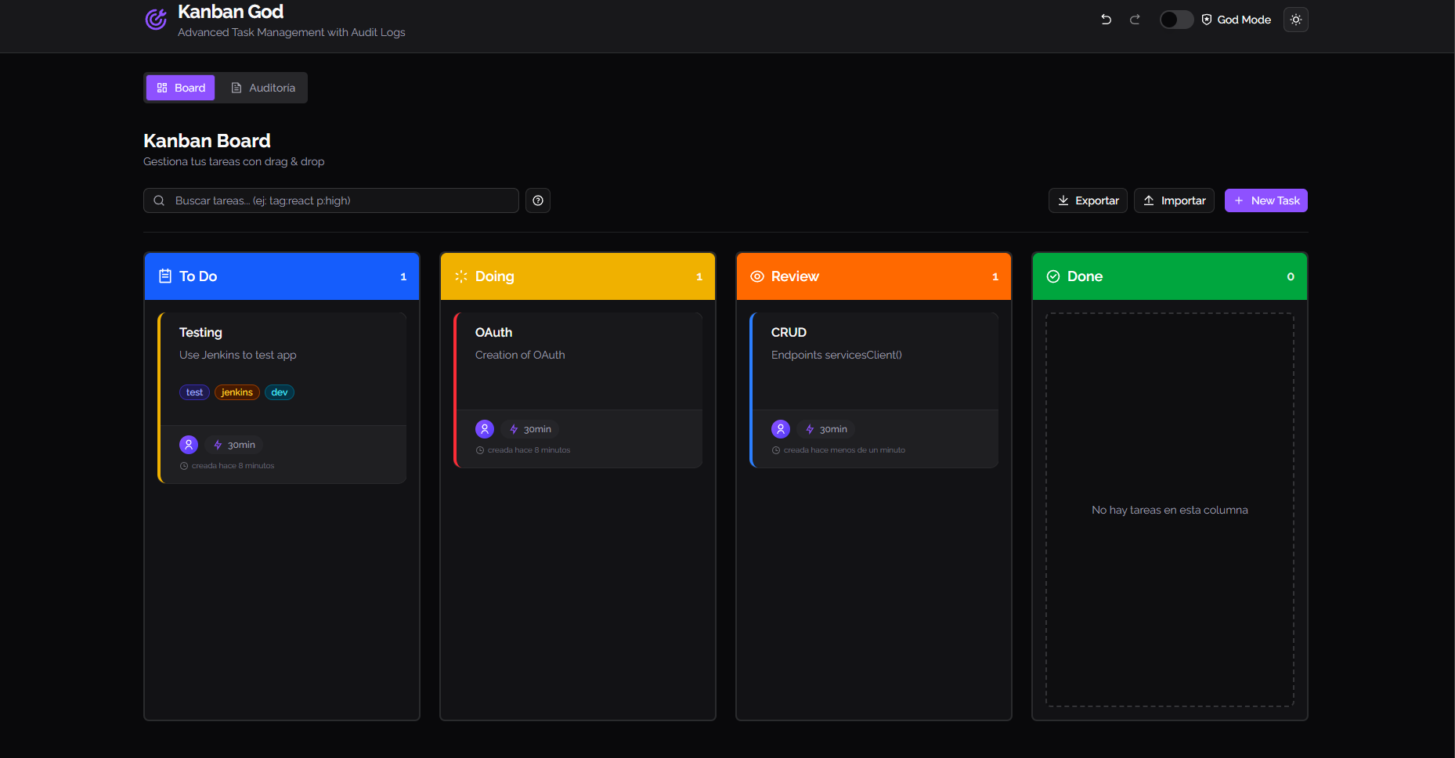Click the Kanban God logo icon
This screenshot has height=758, width=1455.
(157, 20)
